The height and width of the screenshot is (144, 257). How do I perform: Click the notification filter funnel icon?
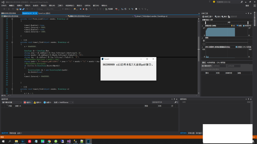click(210, 2)
